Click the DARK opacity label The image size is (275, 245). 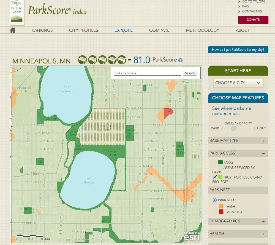coord(215,128)
